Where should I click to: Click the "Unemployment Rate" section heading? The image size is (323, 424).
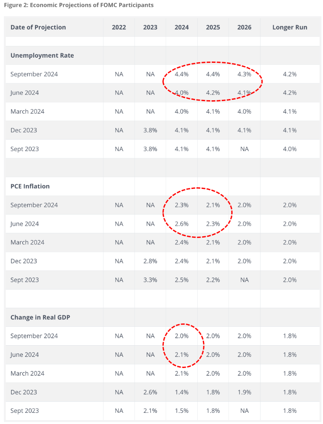coord(42,56)
